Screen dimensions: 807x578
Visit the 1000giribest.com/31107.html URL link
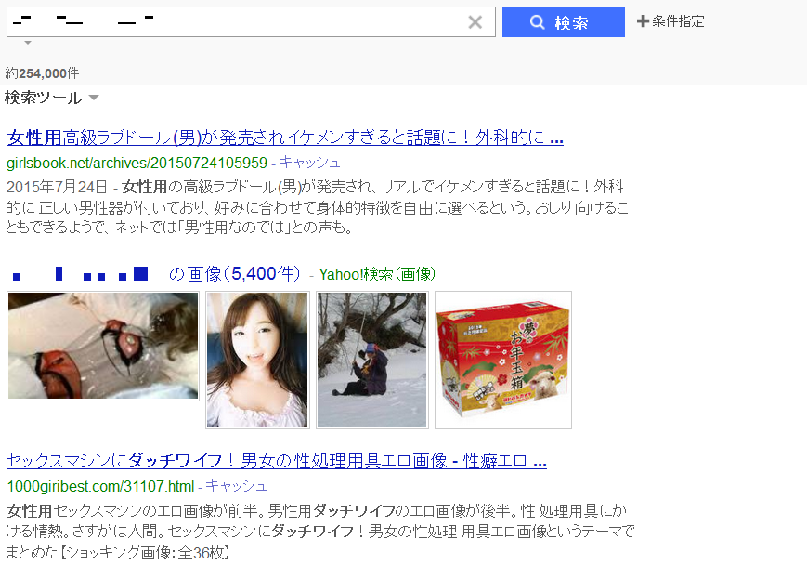point(100,486)
